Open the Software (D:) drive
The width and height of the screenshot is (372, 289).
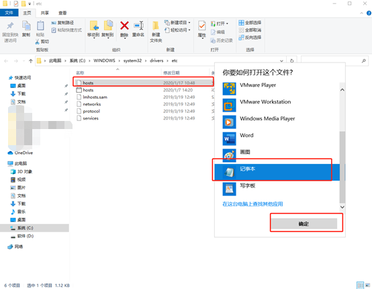click(x=22, y=236)
